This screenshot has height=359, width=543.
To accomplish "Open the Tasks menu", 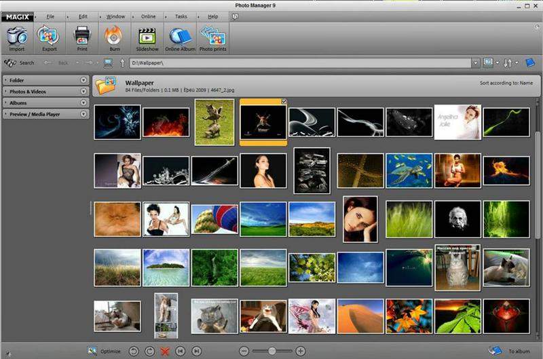I will [x=181, y=16].
